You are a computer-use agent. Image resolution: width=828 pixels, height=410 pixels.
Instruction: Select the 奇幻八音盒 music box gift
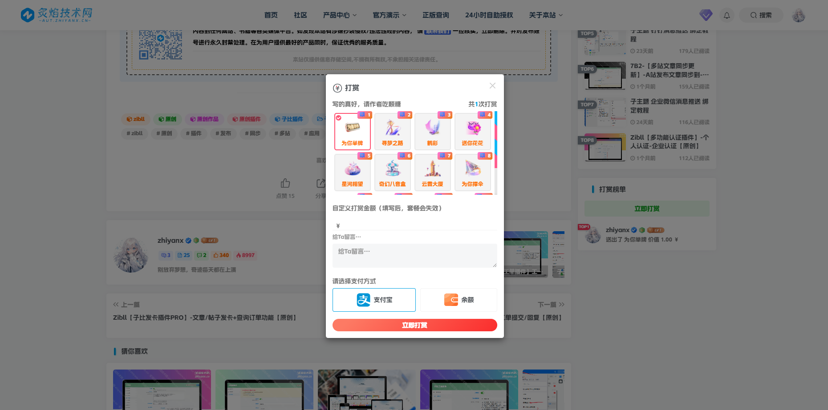(393, 173)
